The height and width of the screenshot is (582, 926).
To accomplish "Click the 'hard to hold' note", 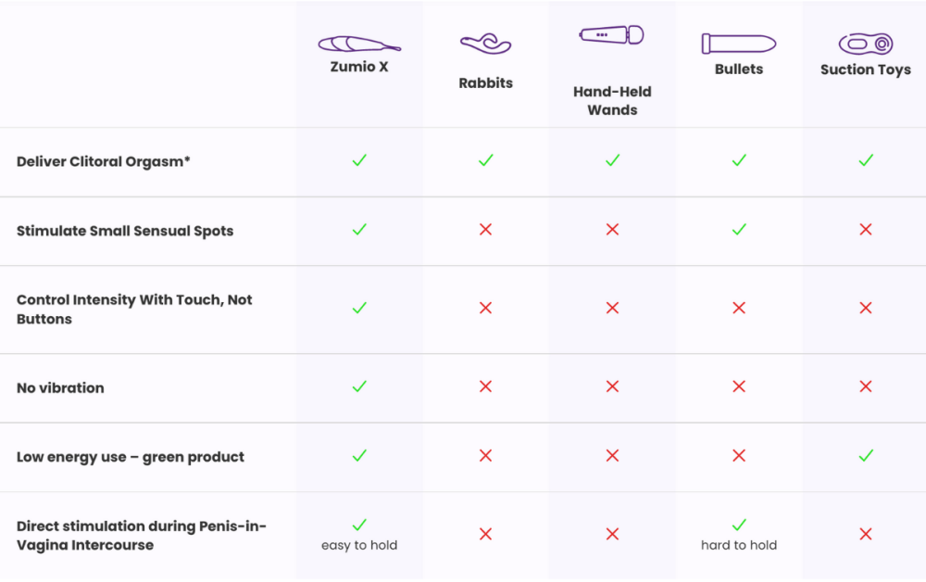I will 738,545.
